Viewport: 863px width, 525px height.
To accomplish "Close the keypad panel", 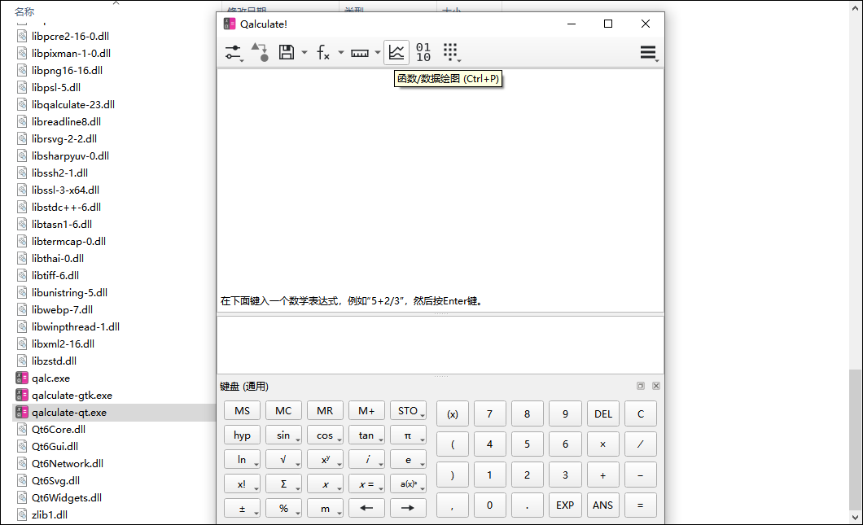I will click(656, 386).
